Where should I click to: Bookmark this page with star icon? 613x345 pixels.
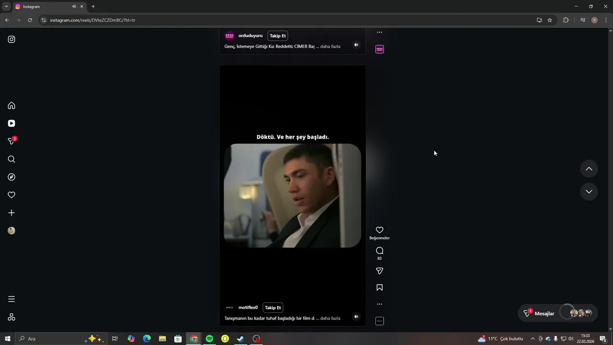point(550,20)
